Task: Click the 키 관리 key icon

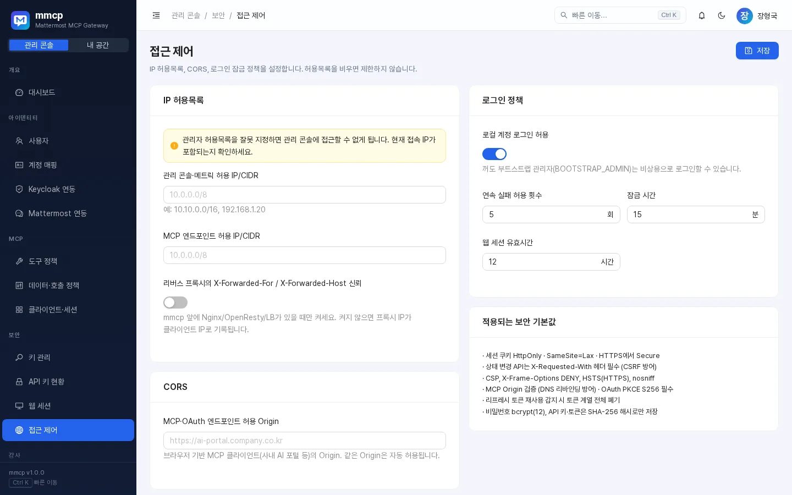Action: 19,358
